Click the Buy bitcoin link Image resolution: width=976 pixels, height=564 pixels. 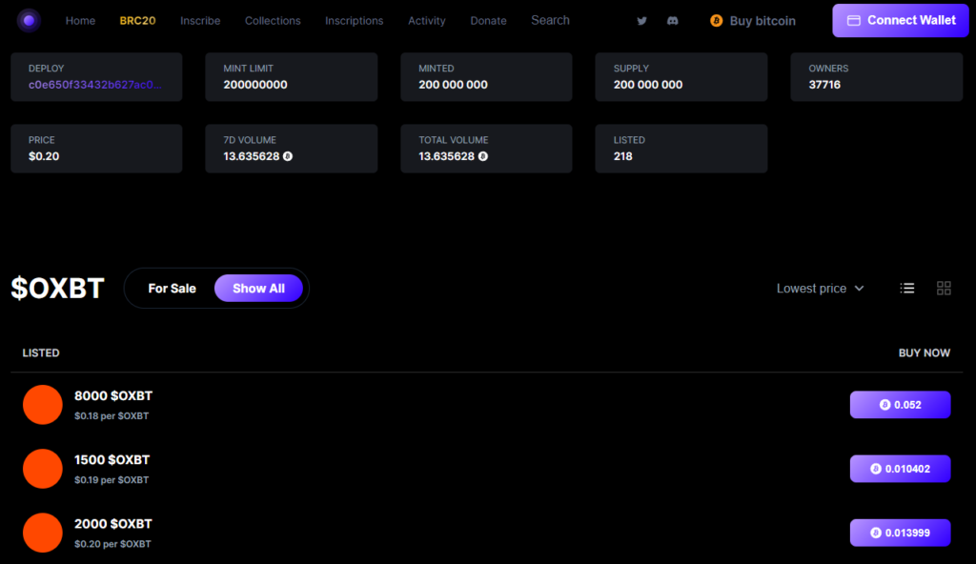click(753, 21)
